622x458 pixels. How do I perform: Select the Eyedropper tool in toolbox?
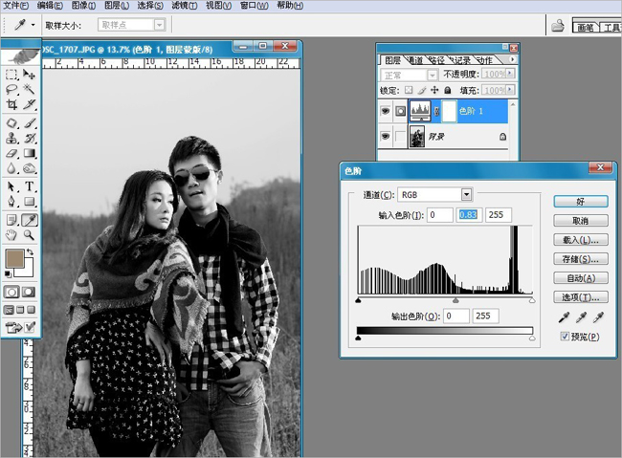(29, 220)
